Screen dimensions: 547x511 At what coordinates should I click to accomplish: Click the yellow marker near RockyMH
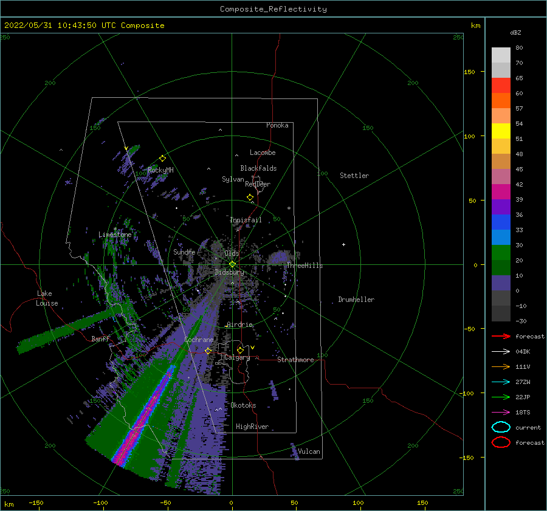[162, 159]
